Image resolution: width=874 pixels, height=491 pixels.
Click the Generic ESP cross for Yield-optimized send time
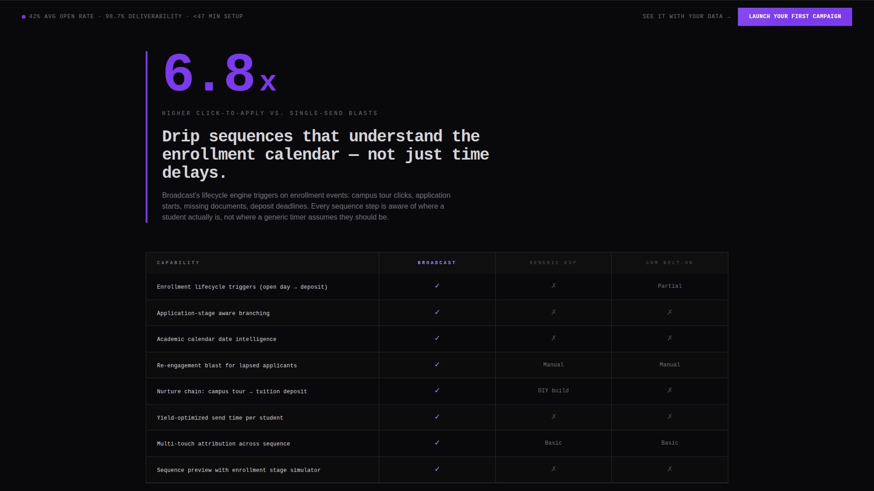tap(554, 417)
